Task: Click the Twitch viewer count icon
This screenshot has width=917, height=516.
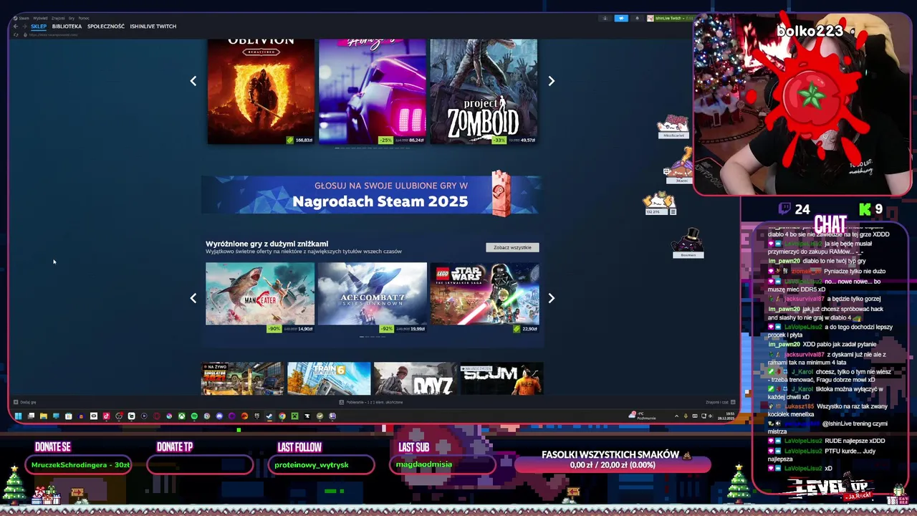Action: pos(784,209)
